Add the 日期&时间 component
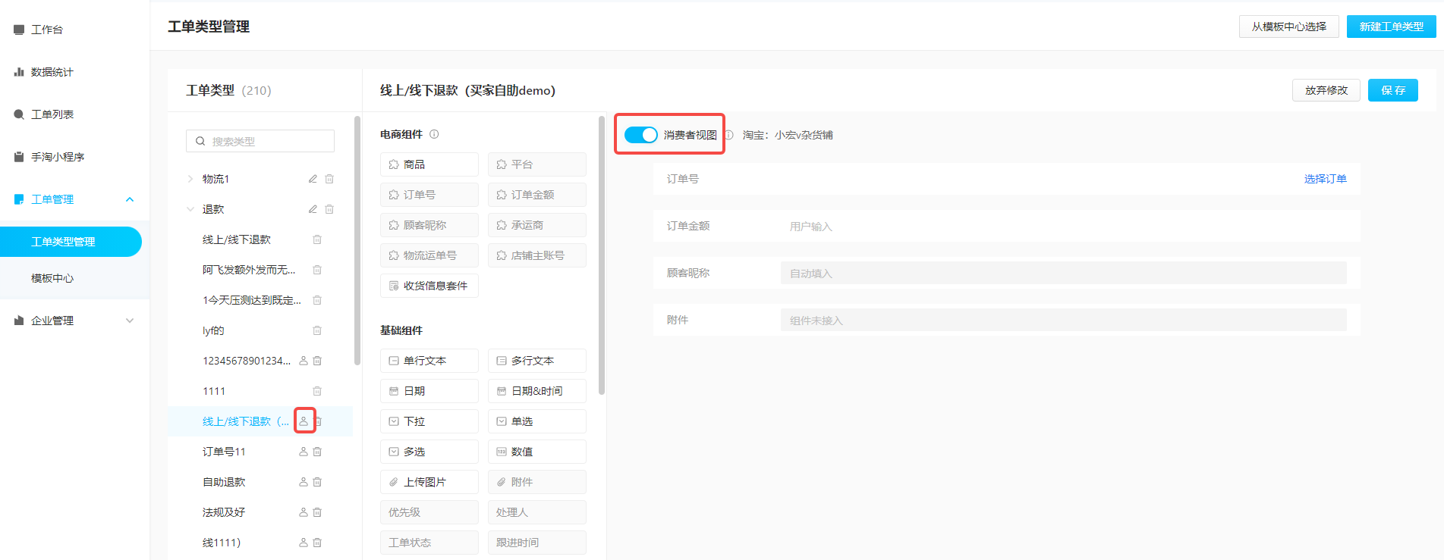Image resolution: width=1444 pixels, height=560 pixels. coord(537,391)
